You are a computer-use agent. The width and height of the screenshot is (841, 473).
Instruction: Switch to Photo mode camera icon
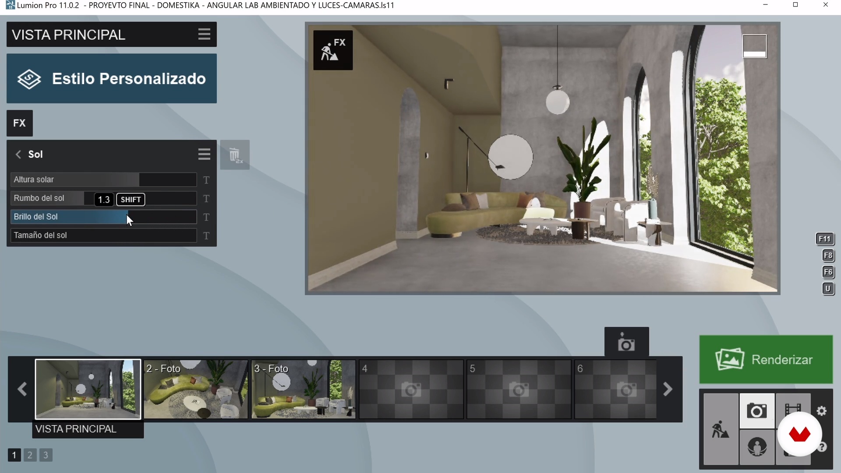click(757, 411)
